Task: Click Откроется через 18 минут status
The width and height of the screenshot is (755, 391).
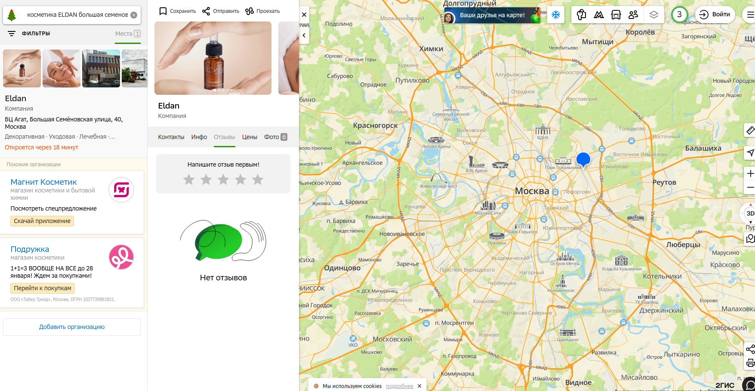Action: pos(41,147)
